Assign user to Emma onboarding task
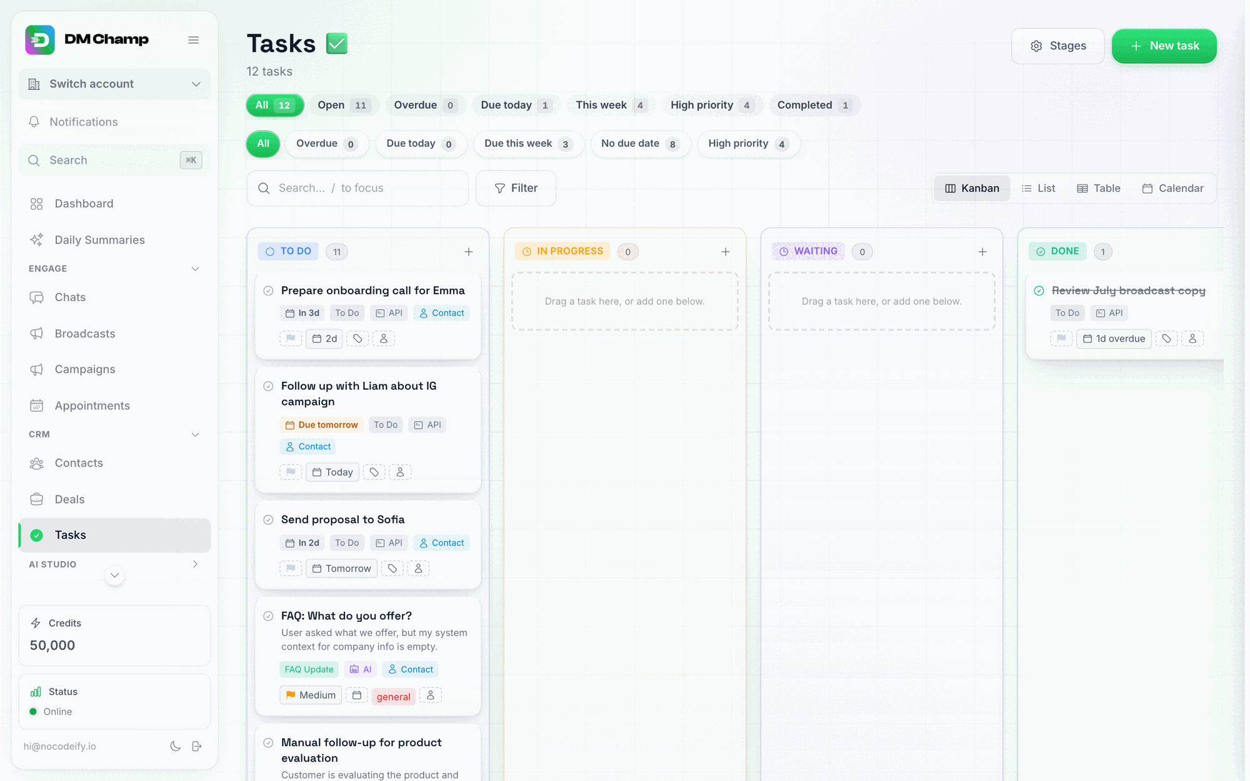The height and width of the screenshot is (781, 1250). point(384,339)
